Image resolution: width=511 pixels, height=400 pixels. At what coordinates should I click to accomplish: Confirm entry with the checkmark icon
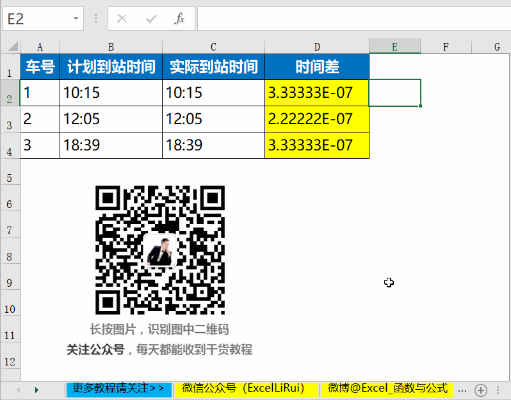[151, 19]
